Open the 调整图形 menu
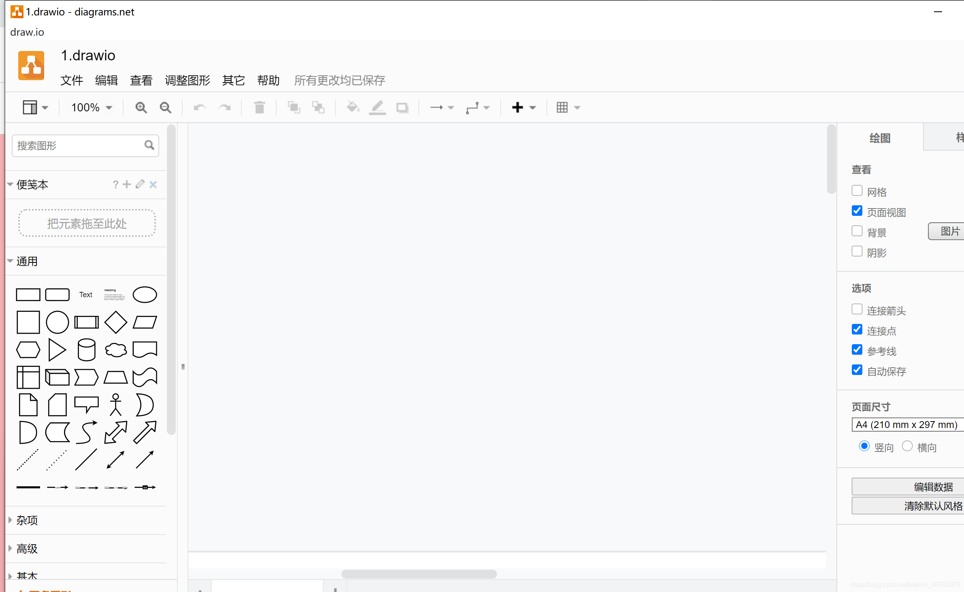 click(188, 80)
